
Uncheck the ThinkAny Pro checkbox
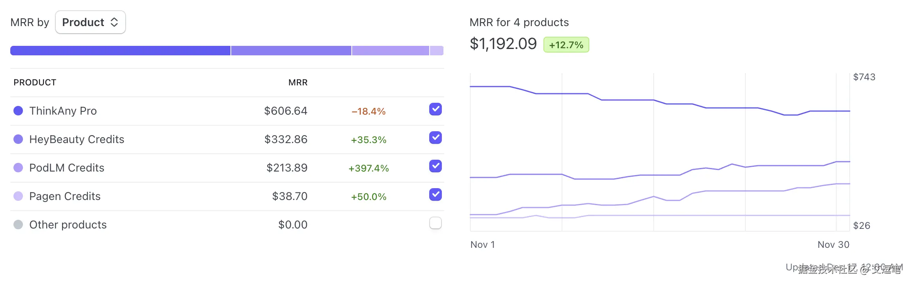pyautogui.click(x=435, y=109)
